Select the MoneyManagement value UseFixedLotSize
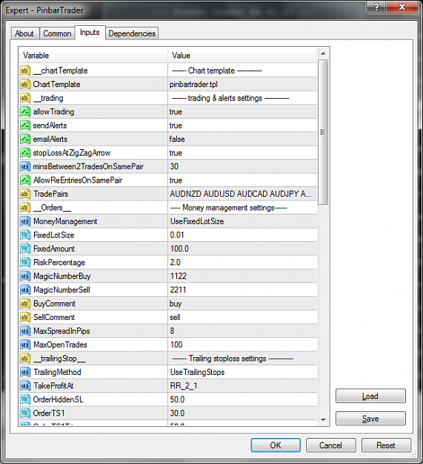Image resolution: width=423 pixels, height=464 pixels. tap(197, 221)
